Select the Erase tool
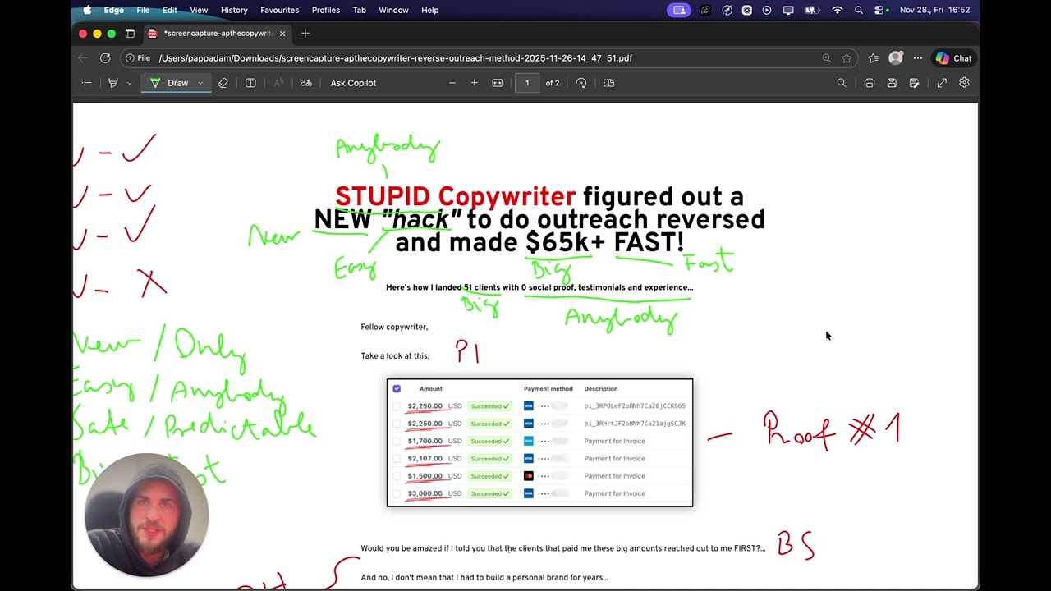The height and width of the screenshot is (591, 1051). click(223, 83)
